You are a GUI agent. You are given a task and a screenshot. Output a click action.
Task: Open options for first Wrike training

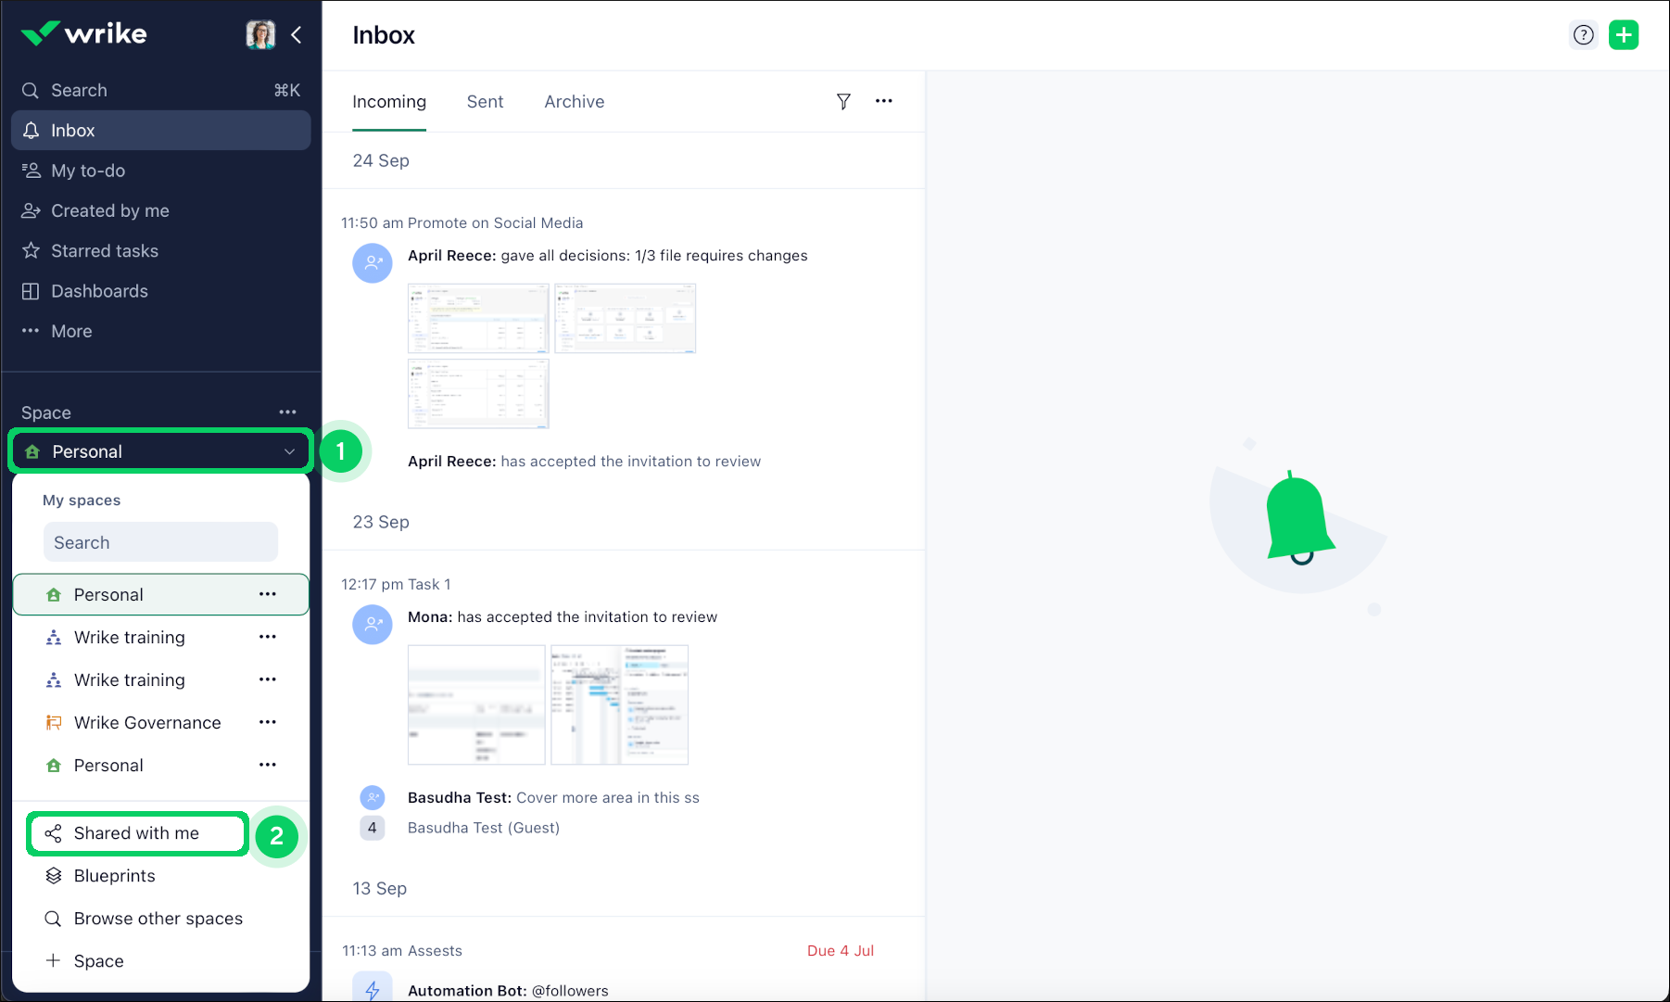(x=268, y=637)
